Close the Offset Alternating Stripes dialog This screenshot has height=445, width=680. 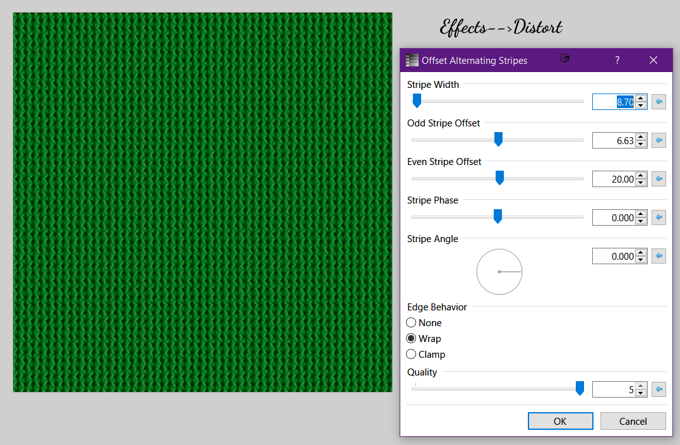pos(653,60)
